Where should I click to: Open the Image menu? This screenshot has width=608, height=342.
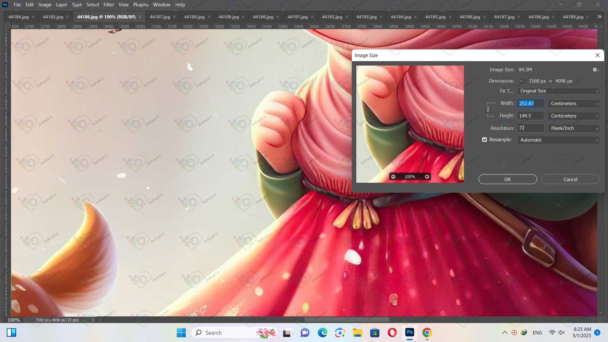click(x=45, y=5)
